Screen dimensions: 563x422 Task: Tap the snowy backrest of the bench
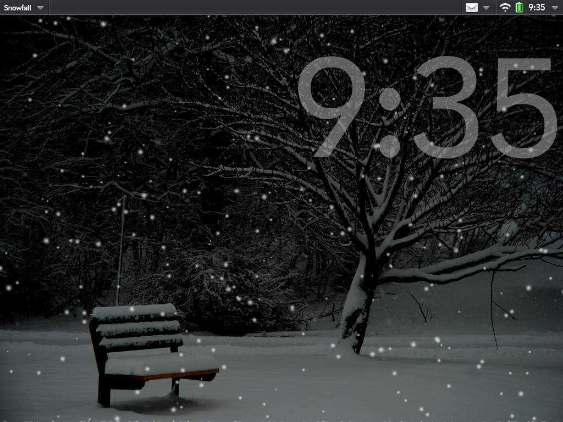pos(137,327)
